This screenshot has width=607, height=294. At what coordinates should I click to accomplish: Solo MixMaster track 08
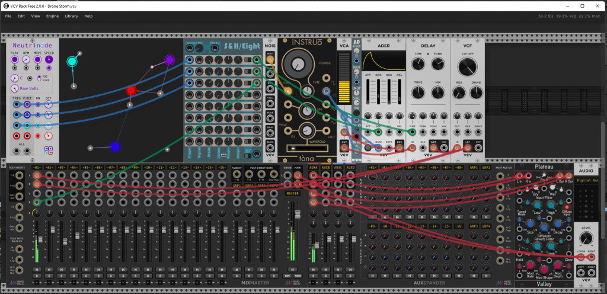point(123,276)
